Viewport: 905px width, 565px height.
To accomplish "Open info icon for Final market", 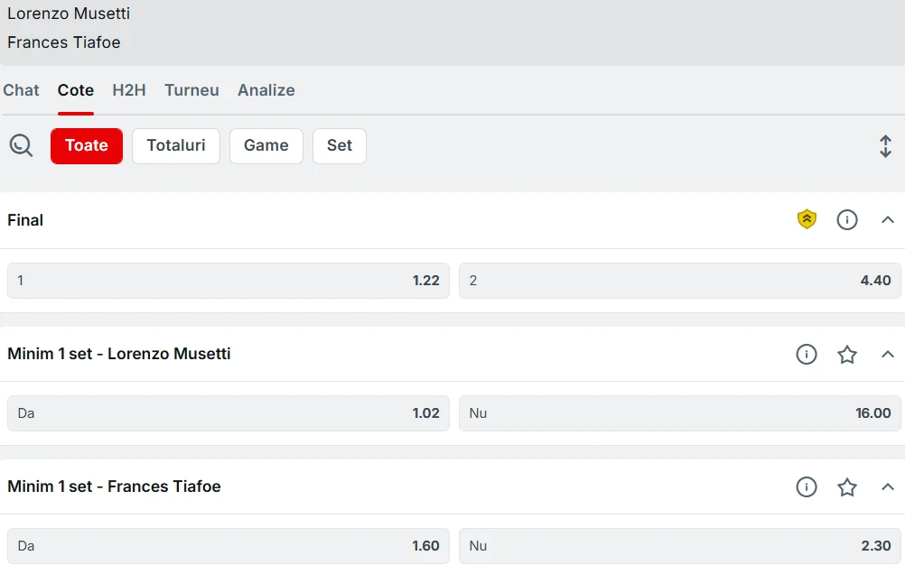I will coord(846,219).
